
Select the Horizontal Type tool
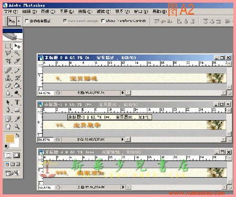pyautogui.click(x=17, y=102)
